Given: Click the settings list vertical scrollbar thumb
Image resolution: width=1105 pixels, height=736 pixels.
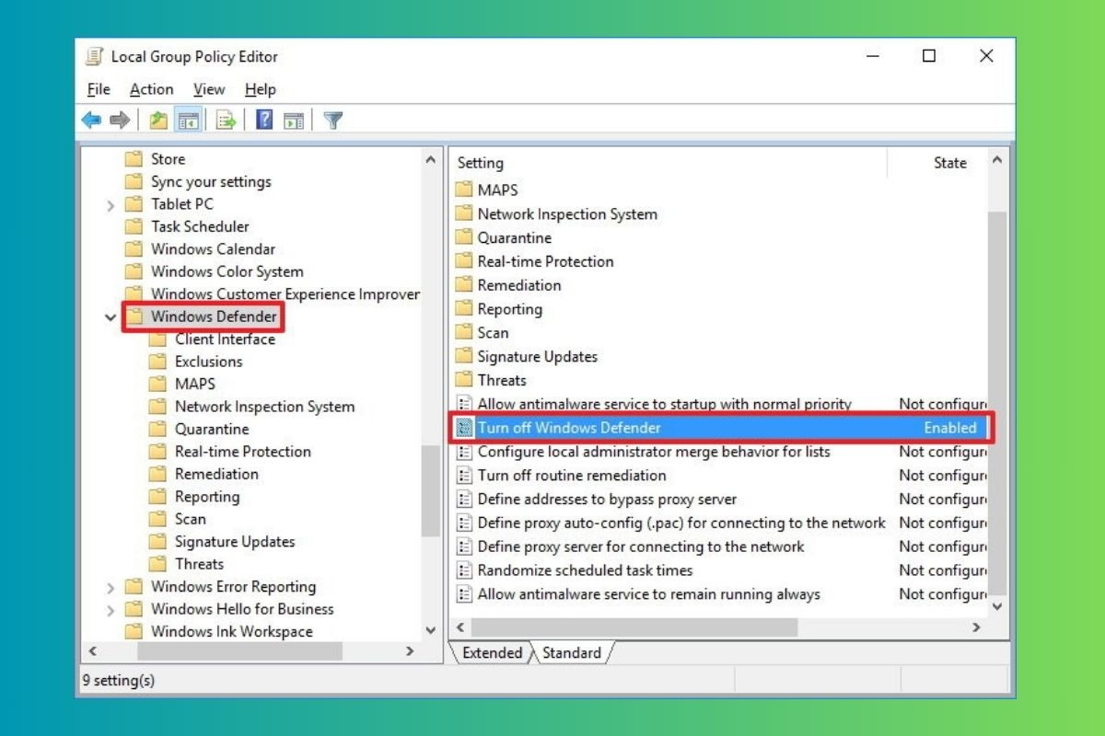Looking at the screenshot, I should (x=997, y=403).
